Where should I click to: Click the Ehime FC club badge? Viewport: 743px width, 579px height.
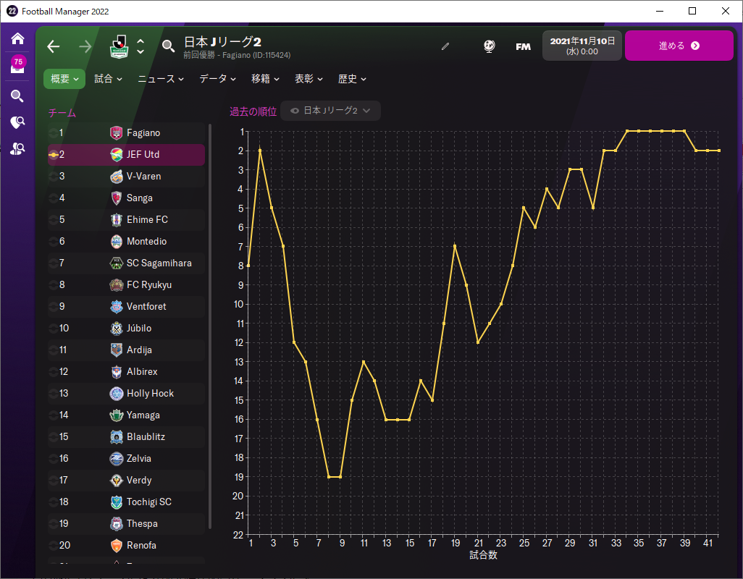click(116, 220)
